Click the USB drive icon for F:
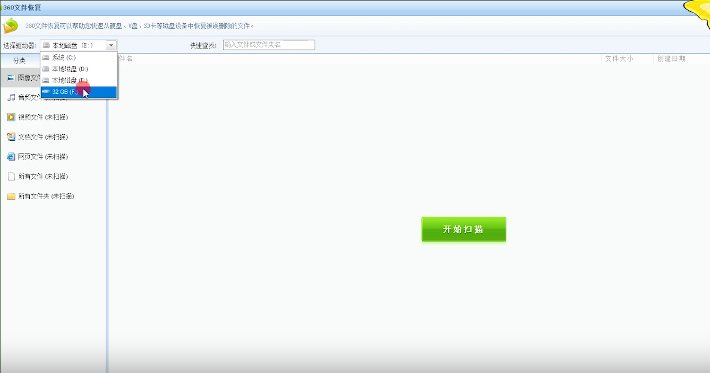This screenshot has height=373, width=710. click(x=46, y=92)
